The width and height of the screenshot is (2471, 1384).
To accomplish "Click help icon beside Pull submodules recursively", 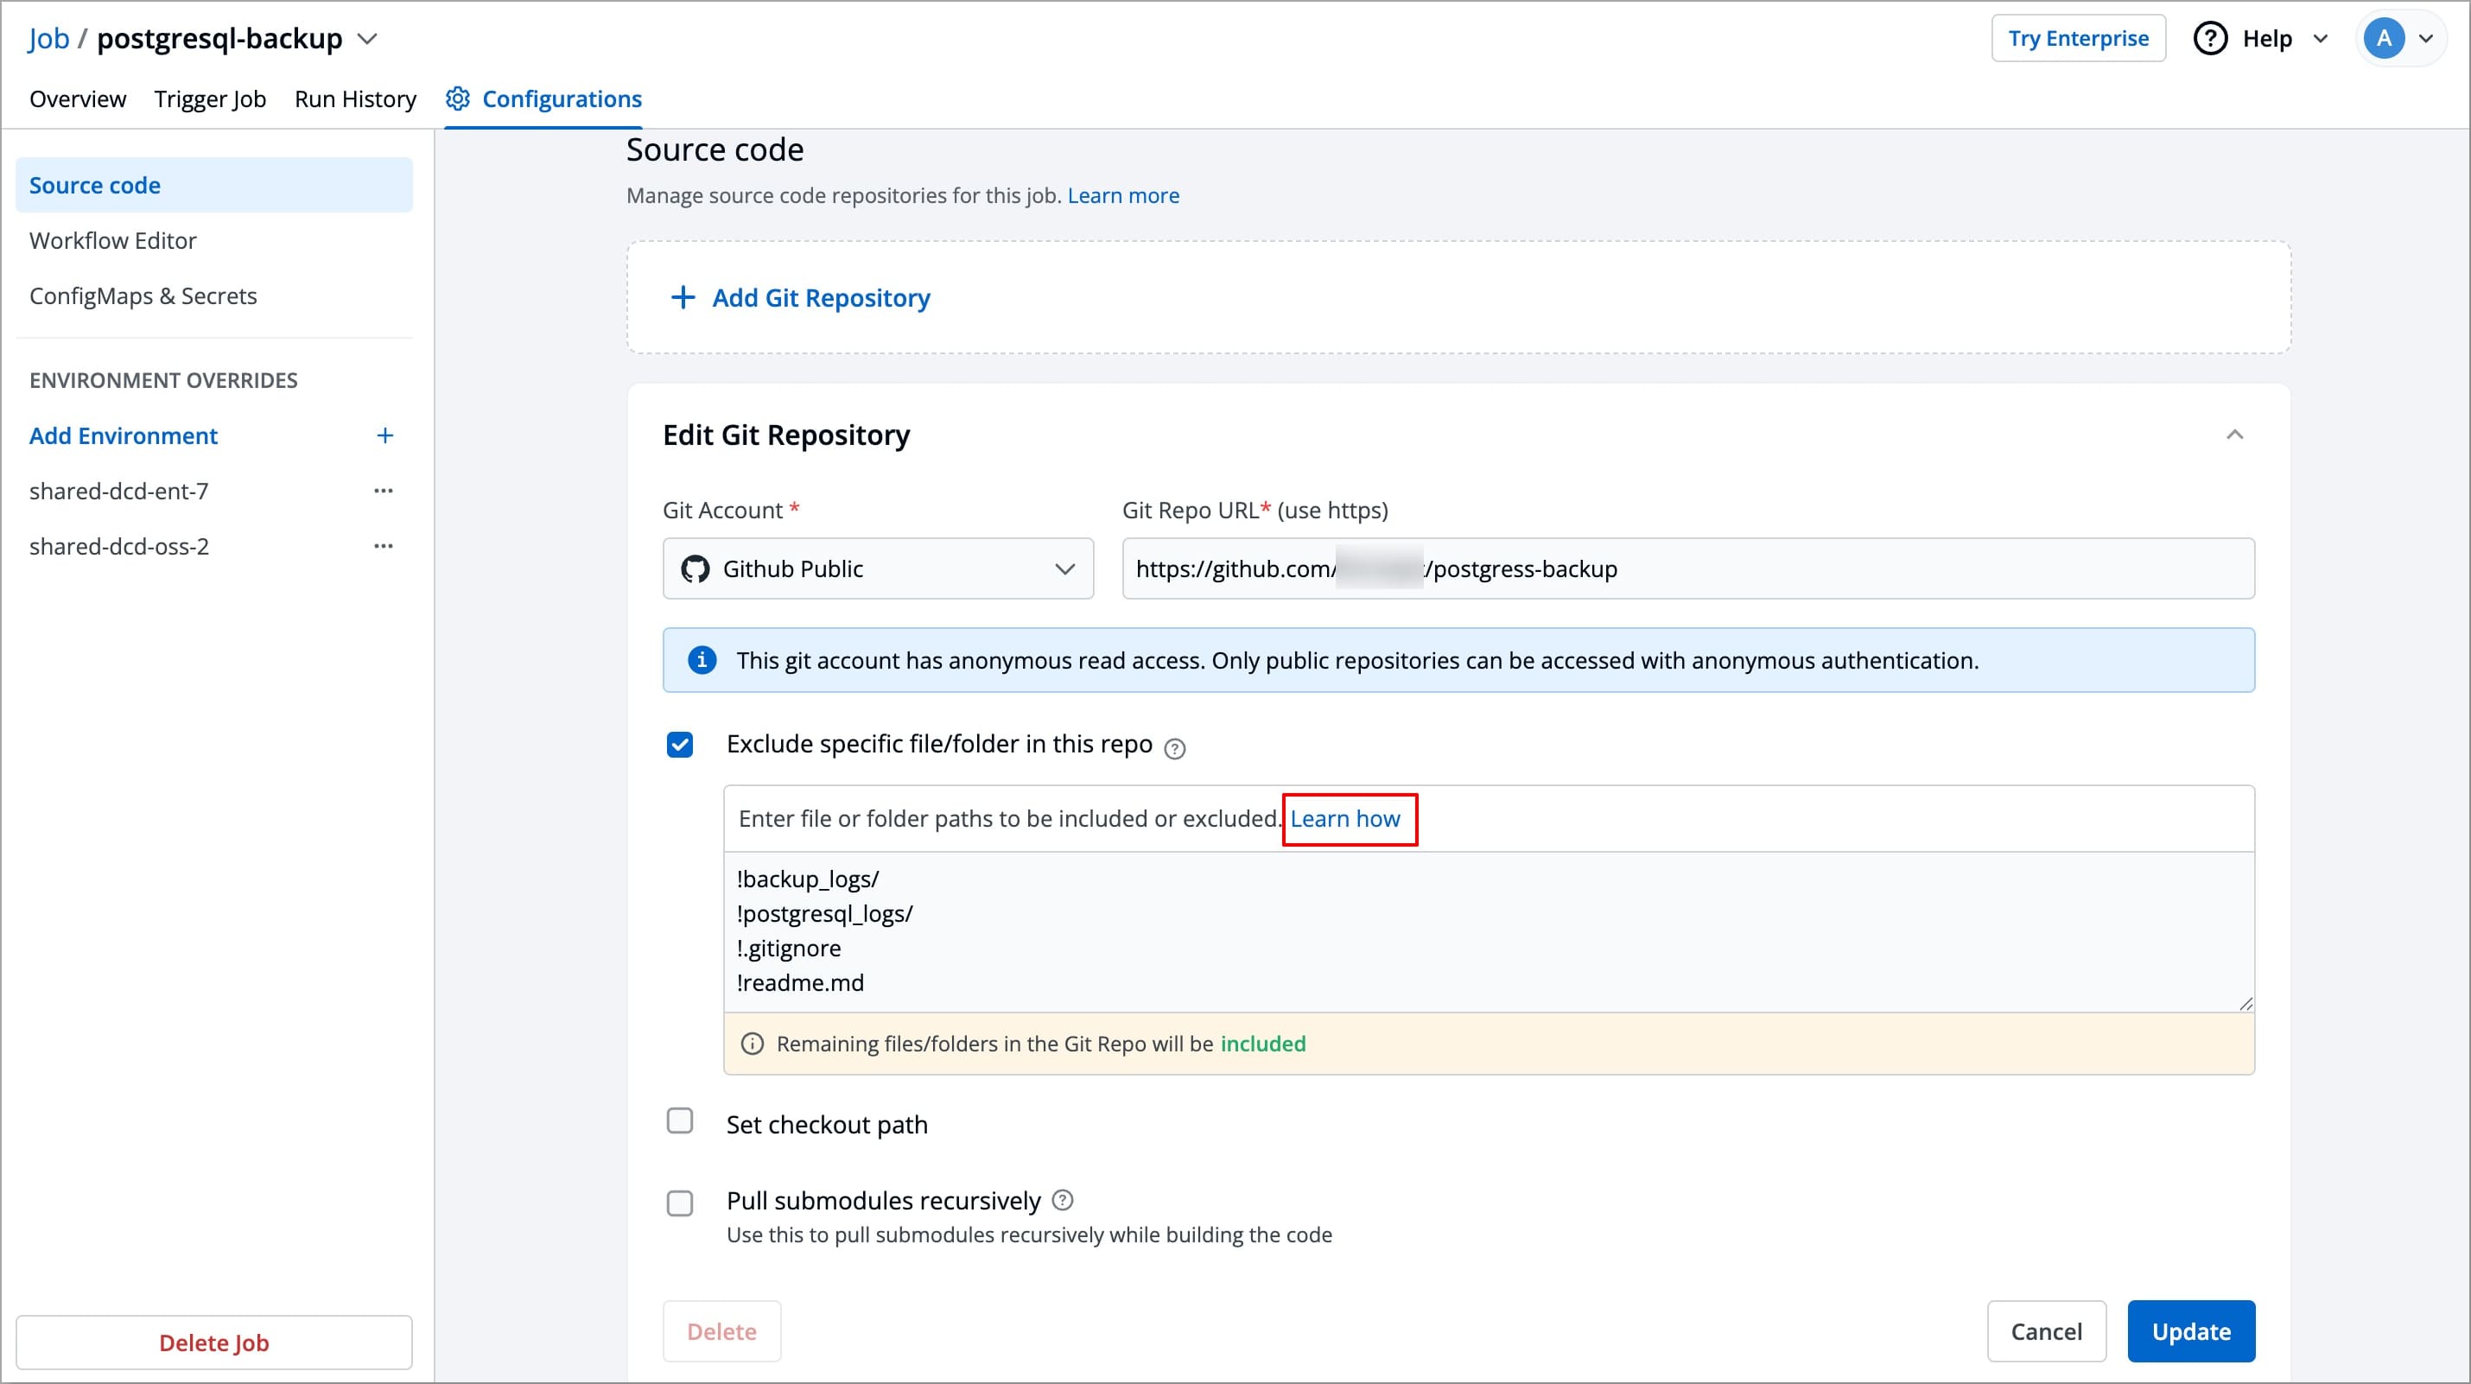I will tap(1062, 1200).
